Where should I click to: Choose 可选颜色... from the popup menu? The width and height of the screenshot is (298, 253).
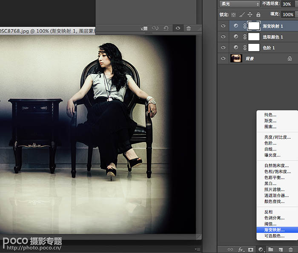[x=274, y=236]
